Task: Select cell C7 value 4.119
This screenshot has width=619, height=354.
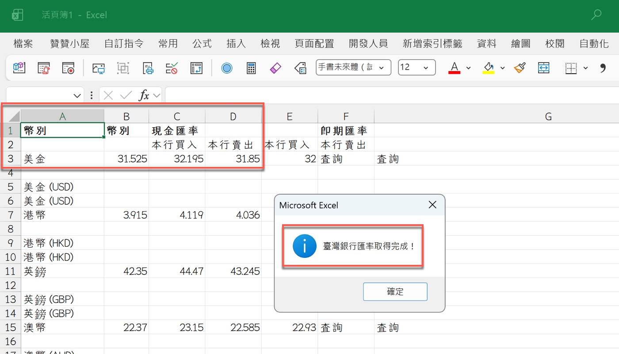Action: (177, 215)
